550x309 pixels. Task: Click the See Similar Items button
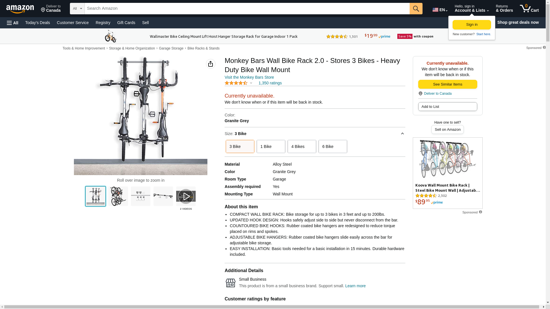pos(447,84)
